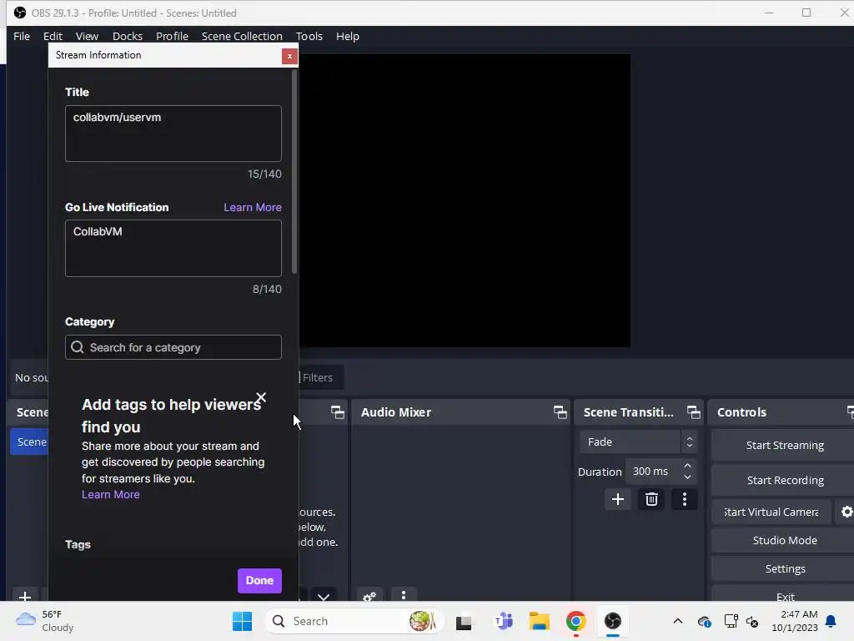Click the OBS taskbar icon
Image resolution: width=854 pixels, height=641 pixels.
coord(613,621)
